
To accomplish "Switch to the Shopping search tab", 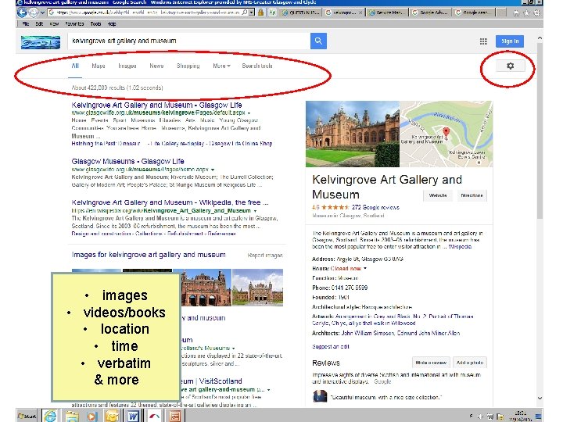I will pyautogui.click(x=188, y=66).
